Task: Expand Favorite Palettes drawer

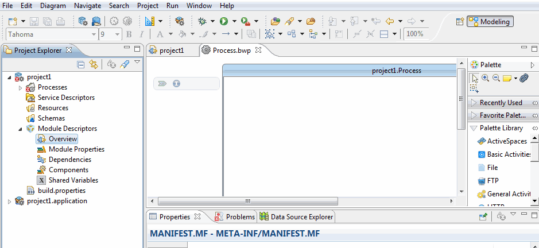Action: (502, 115)
